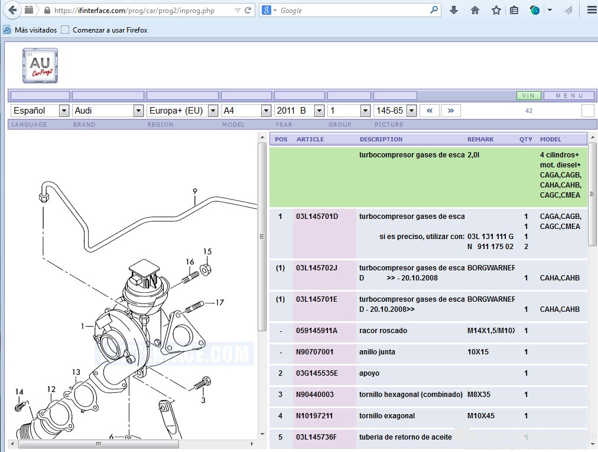Screen dimensions: 598x452
Task: Click callout number 9 in the diagram
Action: [x=195, y=191]
